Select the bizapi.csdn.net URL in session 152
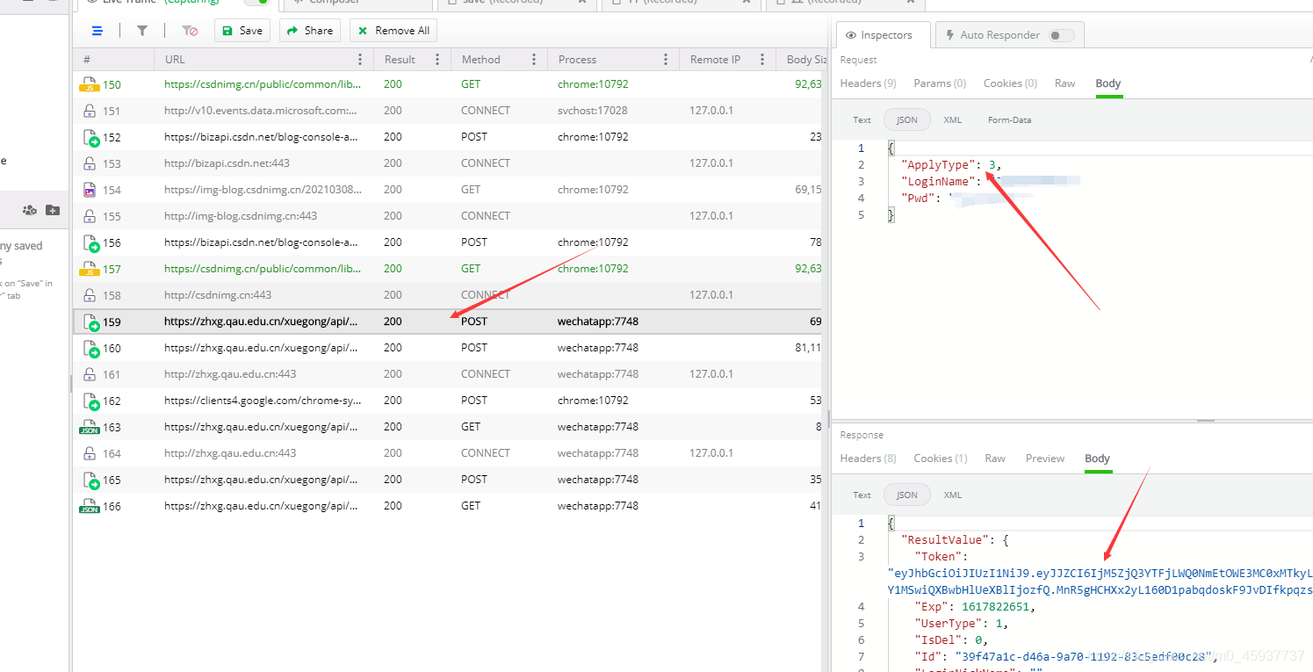 (x=261, y=137)
